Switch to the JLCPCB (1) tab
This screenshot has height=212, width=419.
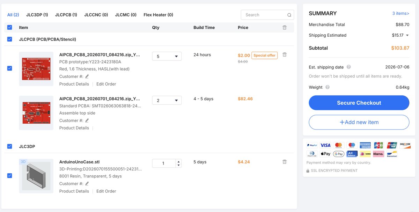[66, 15]
